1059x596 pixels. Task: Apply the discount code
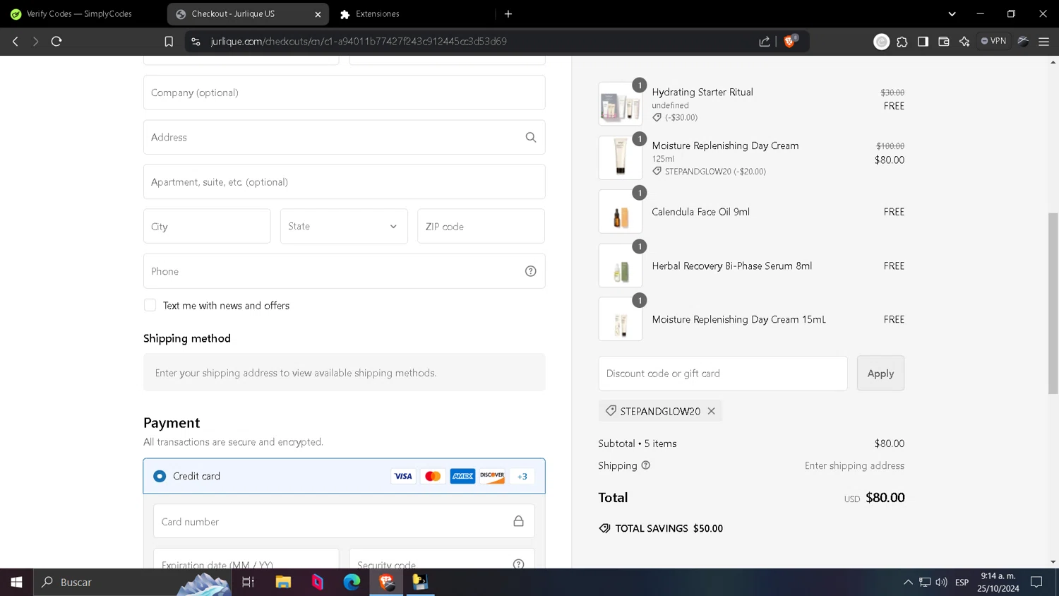[880, 373]
